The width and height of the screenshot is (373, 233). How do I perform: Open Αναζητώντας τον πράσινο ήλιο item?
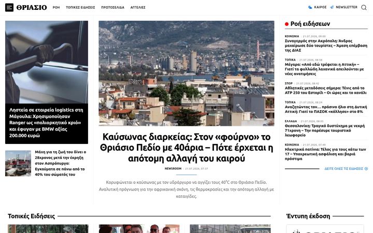pos(326,109)
